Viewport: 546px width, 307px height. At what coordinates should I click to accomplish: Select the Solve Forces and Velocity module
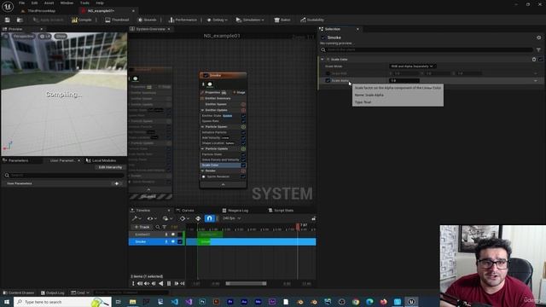pos(221,159)
